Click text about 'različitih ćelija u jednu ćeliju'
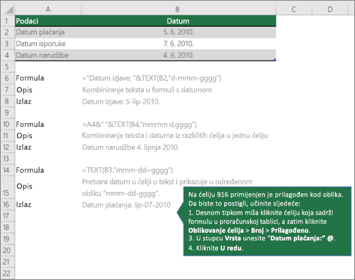The width and height of the screenshot is (355, 280). click(174, 136)
